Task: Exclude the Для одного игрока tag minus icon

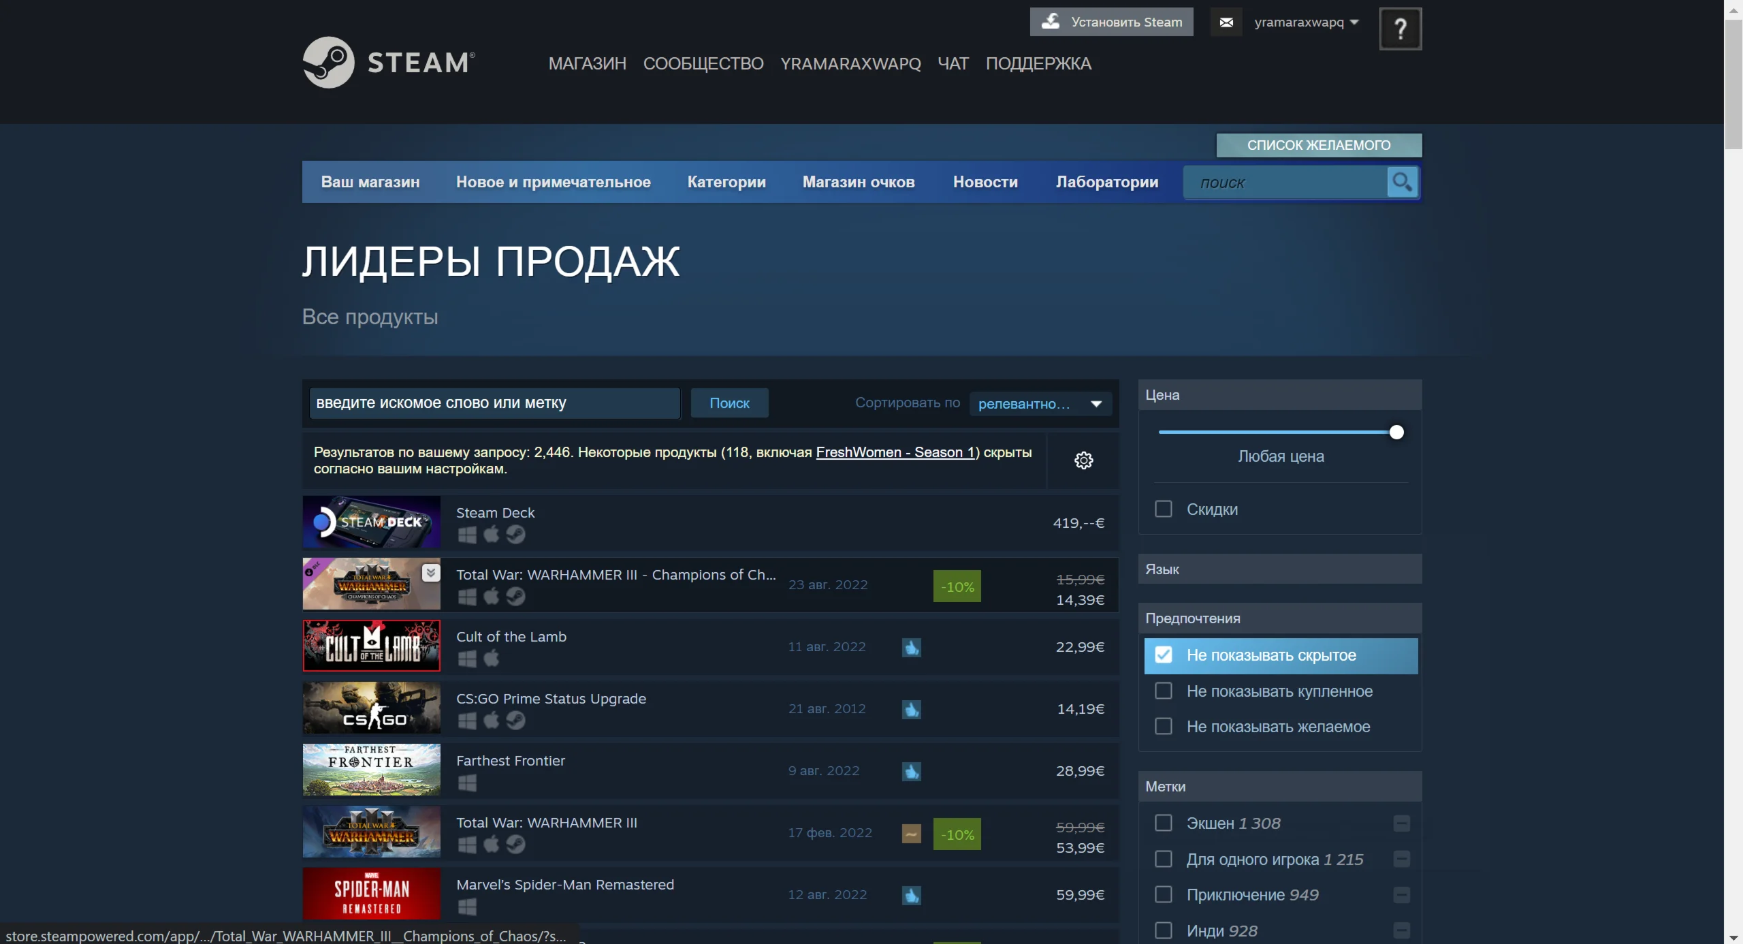Action: pos(1401,860)
